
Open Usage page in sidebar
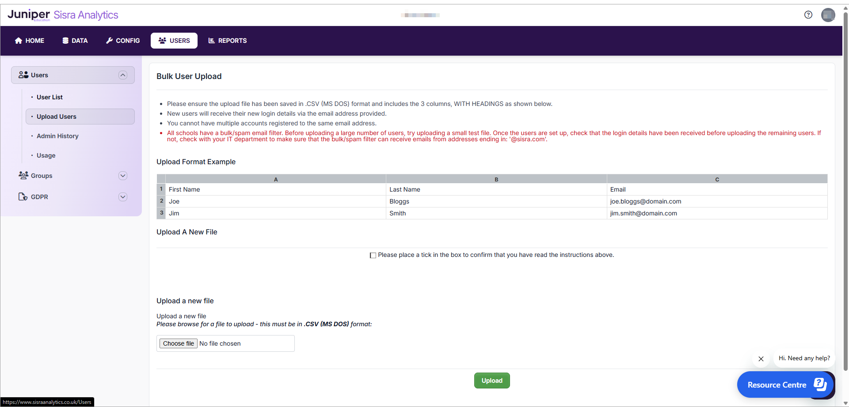point(46,155)
